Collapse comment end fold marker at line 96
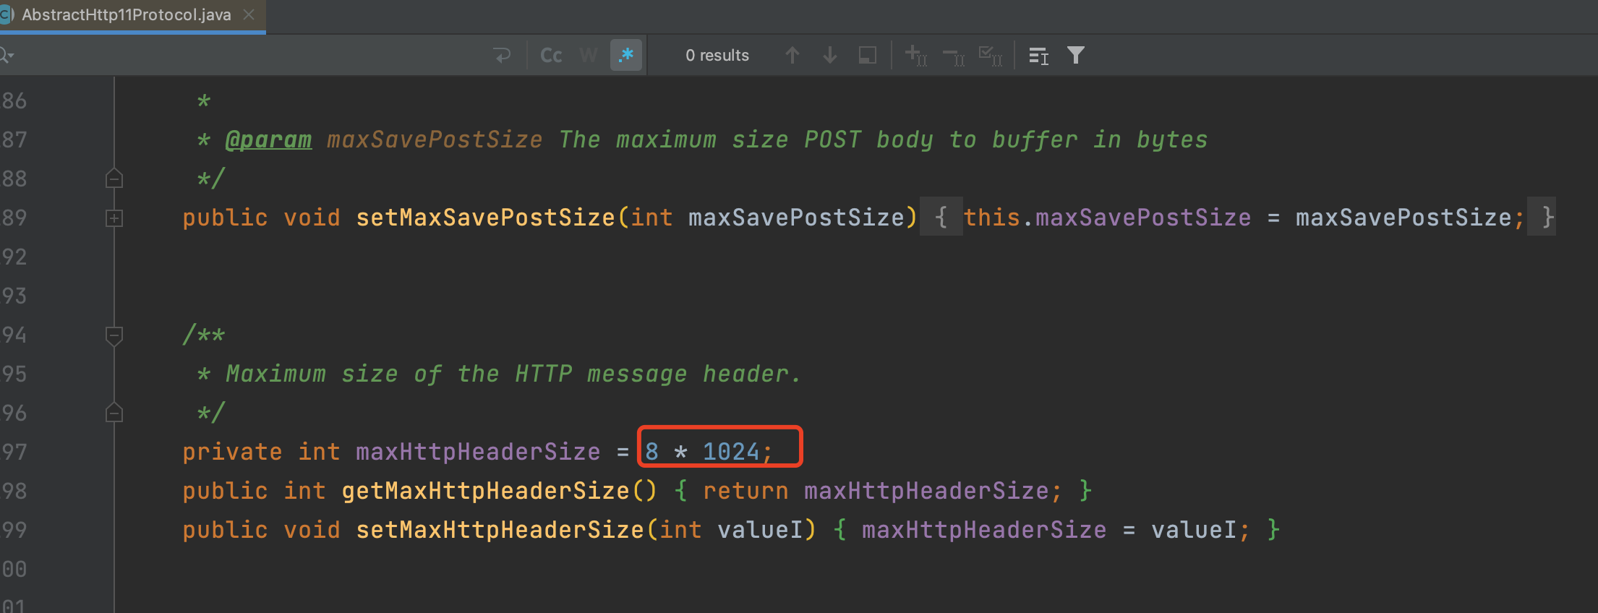This screenshot has height=613, width=1598. coord(114,413)
